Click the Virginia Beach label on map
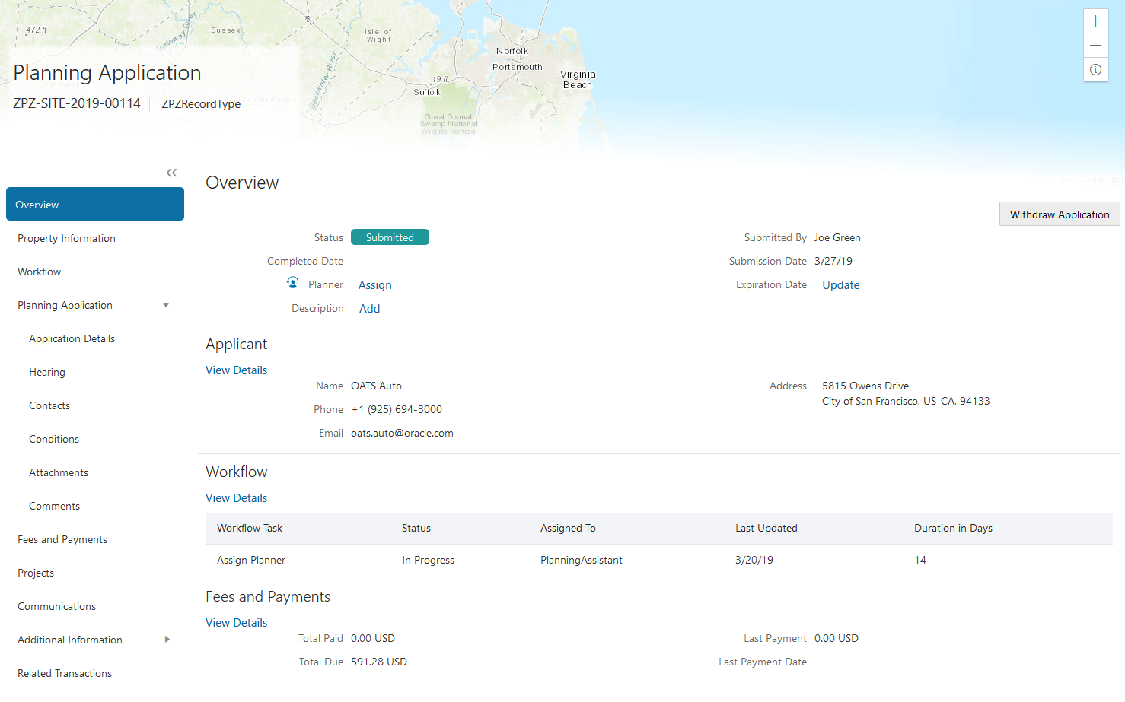This screenshot has height=702, width=1125. (578, 79)
